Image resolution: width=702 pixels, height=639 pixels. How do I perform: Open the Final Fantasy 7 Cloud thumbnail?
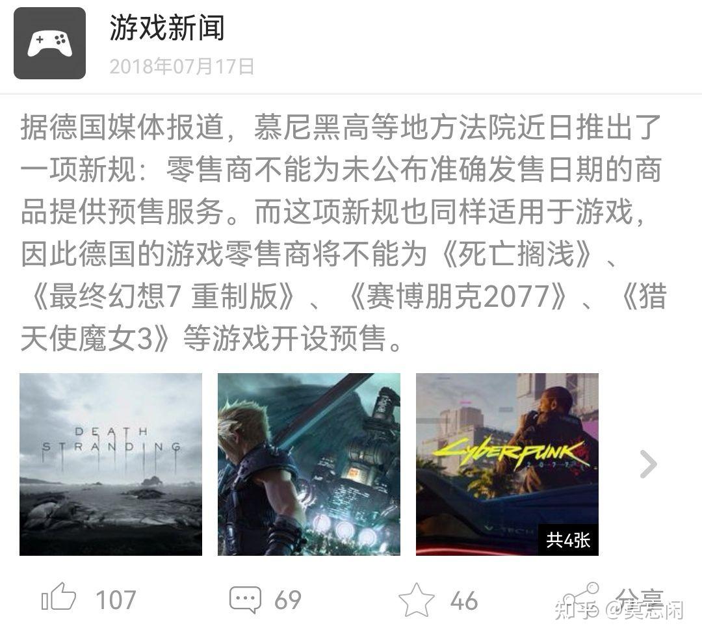pos(309,464)
